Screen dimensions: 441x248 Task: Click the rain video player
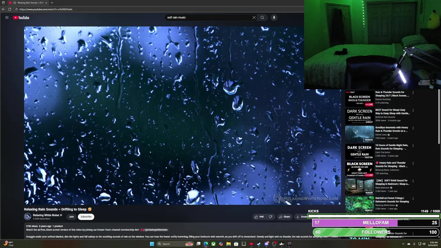point(183,116)
